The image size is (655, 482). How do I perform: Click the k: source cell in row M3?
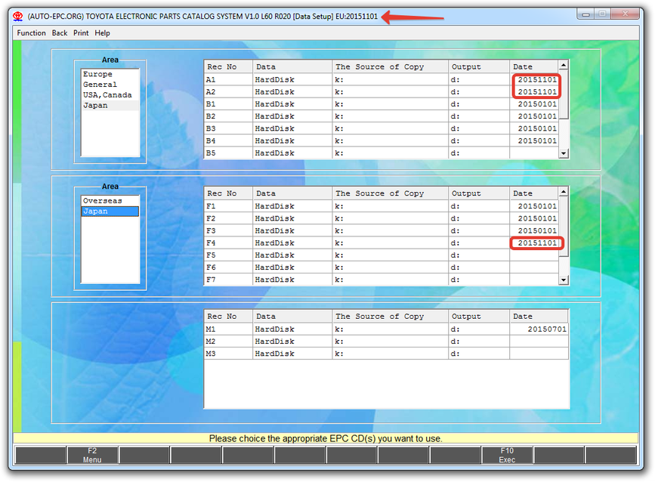[390, 354]
